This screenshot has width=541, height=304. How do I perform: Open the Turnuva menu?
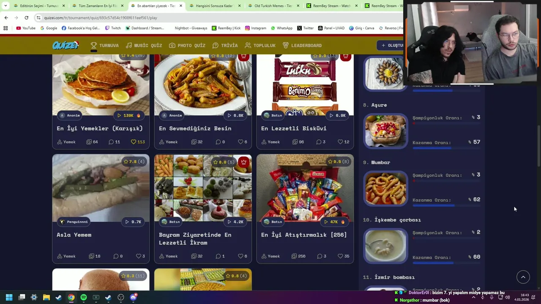click(104, 45)
